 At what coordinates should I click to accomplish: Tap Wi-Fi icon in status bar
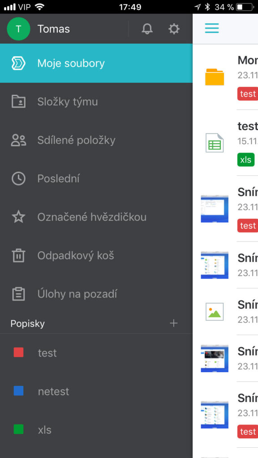coord(39,7)
